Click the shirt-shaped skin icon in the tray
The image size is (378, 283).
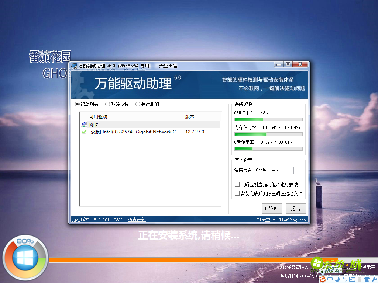tap(367, 279)
